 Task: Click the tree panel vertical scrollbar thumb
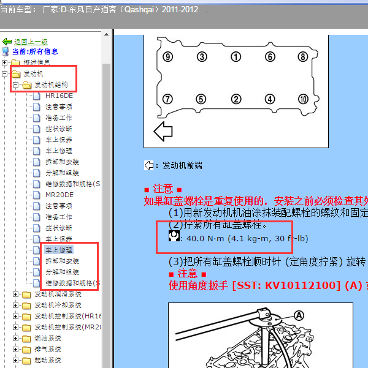106,215
